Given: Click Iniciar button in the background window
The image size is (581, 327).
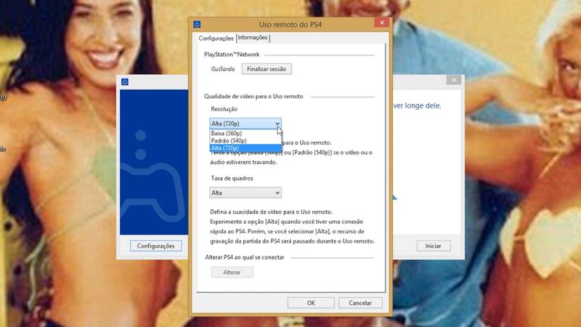Looking at the screenshot, I should (x=433, y=246).
